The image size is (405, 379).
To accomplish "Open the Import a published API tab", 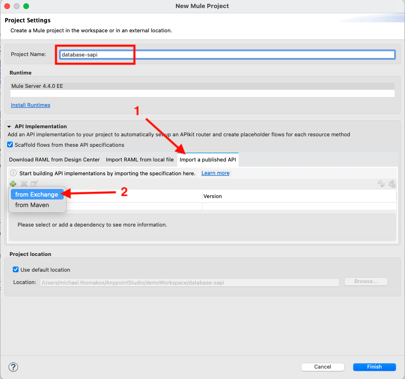I will click(x=208, y=160).
